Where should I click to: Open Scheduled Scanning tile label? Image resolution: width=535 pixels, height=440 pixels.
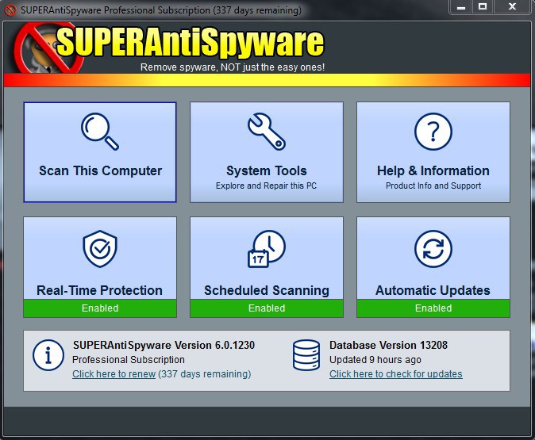(267, 290)
